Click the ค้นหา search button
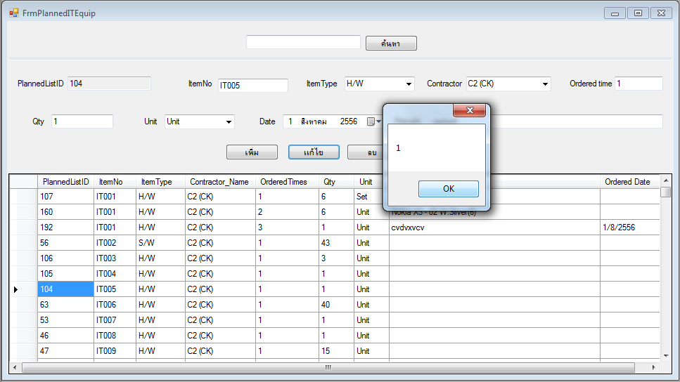Screen dimensions: 680x382 point(391,44)
